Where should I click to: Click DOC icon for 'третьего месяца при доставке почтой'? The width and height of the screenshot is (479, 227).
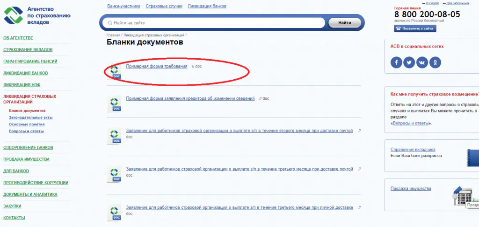click(114, 174)
